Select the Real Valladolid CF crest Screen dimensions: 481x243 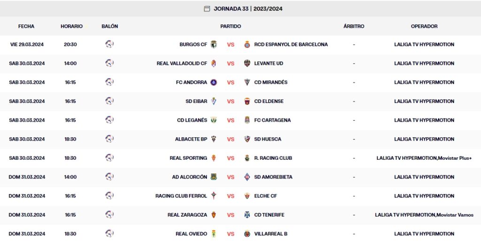coord(214,63)
